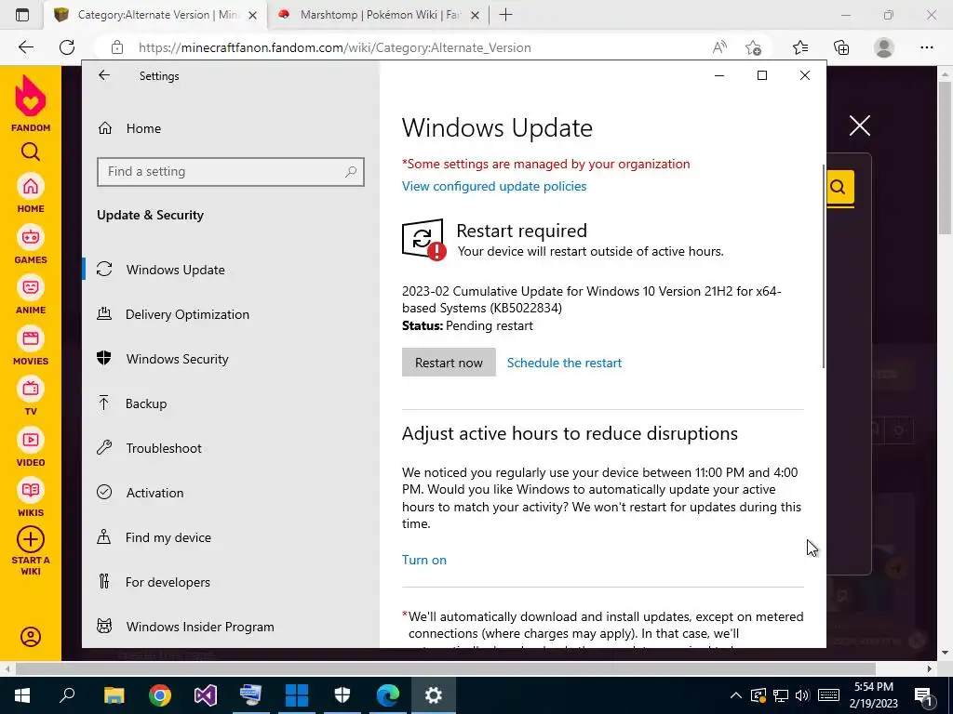953x714 pixels.
Task: Turn on automatic active hours
Action: pos(424,560)
